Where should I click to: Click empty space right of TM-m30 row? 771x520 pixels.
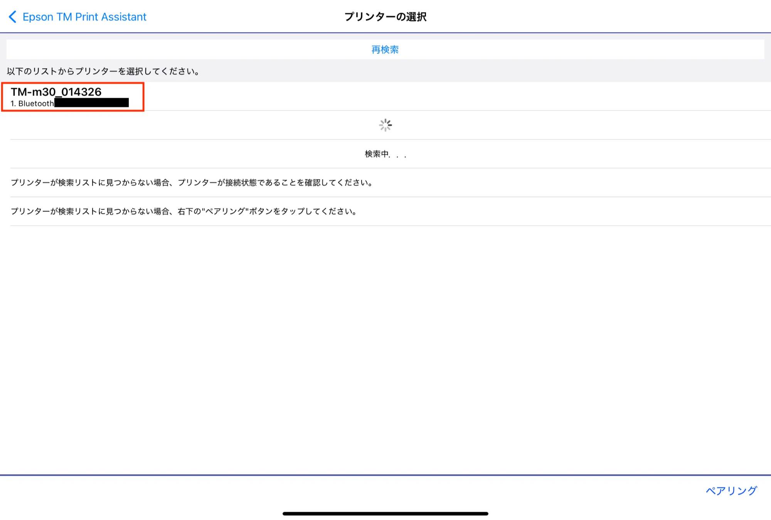pyautogui.click(x=463, y=96)
